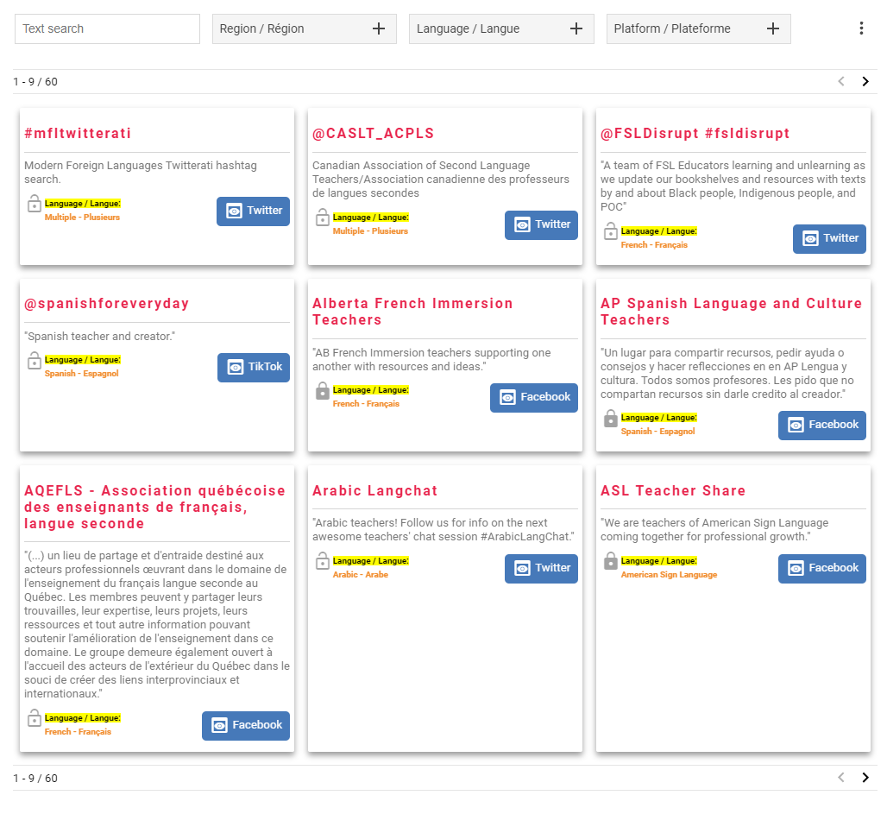Open Twitter page for #mfltwitterati
This screenshot has height=814, width=887.
(253, 211)
